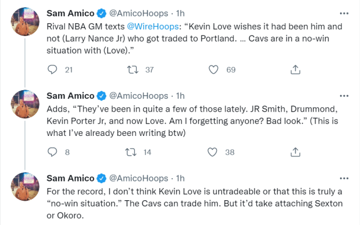This screenshot has width=361, height=225.
Task: Open @AmicoHoops handle on second tweet
Action: pos(139,96)
